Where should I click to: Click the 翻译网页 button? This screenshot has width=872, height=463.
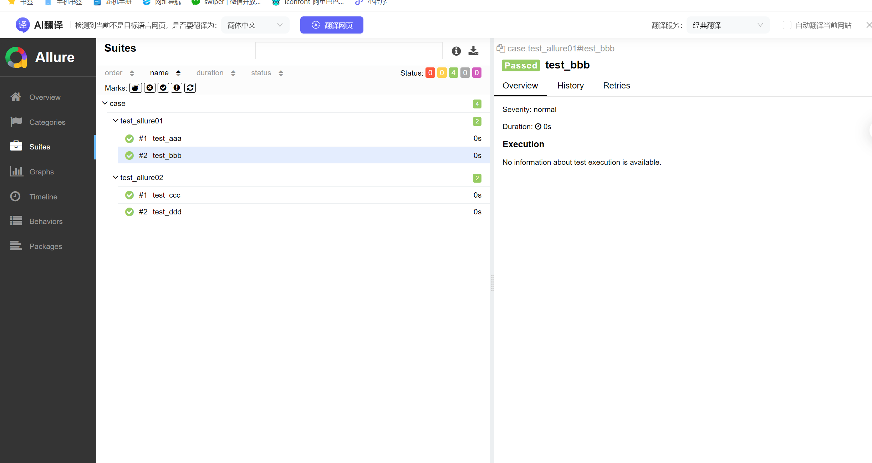click(332, 25)
